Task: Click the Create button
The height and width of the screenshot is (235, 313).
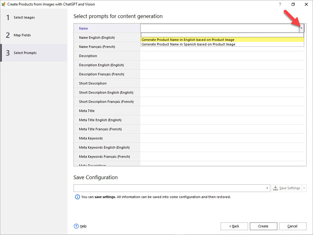Action: tap(263, 226)
